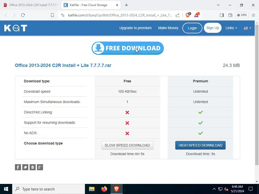Screen dimensions: 259x194
Task: Click the Login button
Action: coord(192,28)
